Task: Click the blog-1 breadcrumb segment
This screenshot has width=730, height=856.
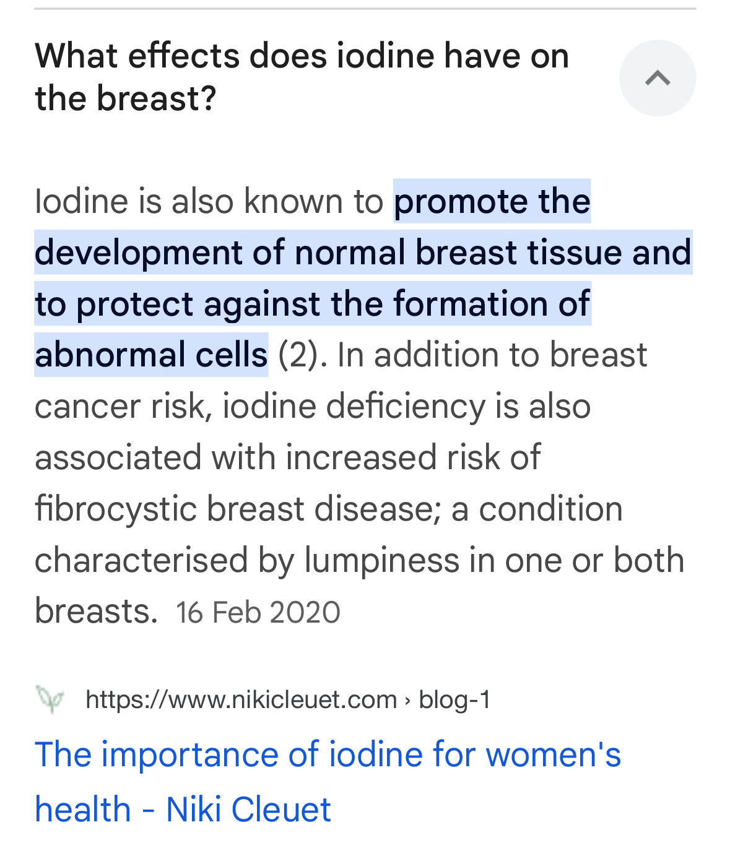Action: [454, 699]
